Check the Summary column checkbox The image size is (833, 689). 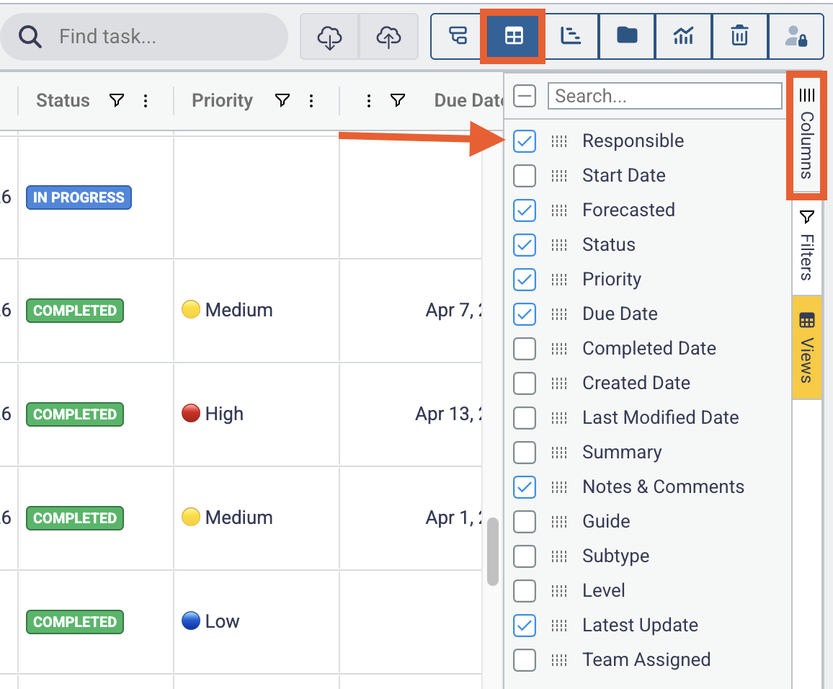(x=525, y=453)
